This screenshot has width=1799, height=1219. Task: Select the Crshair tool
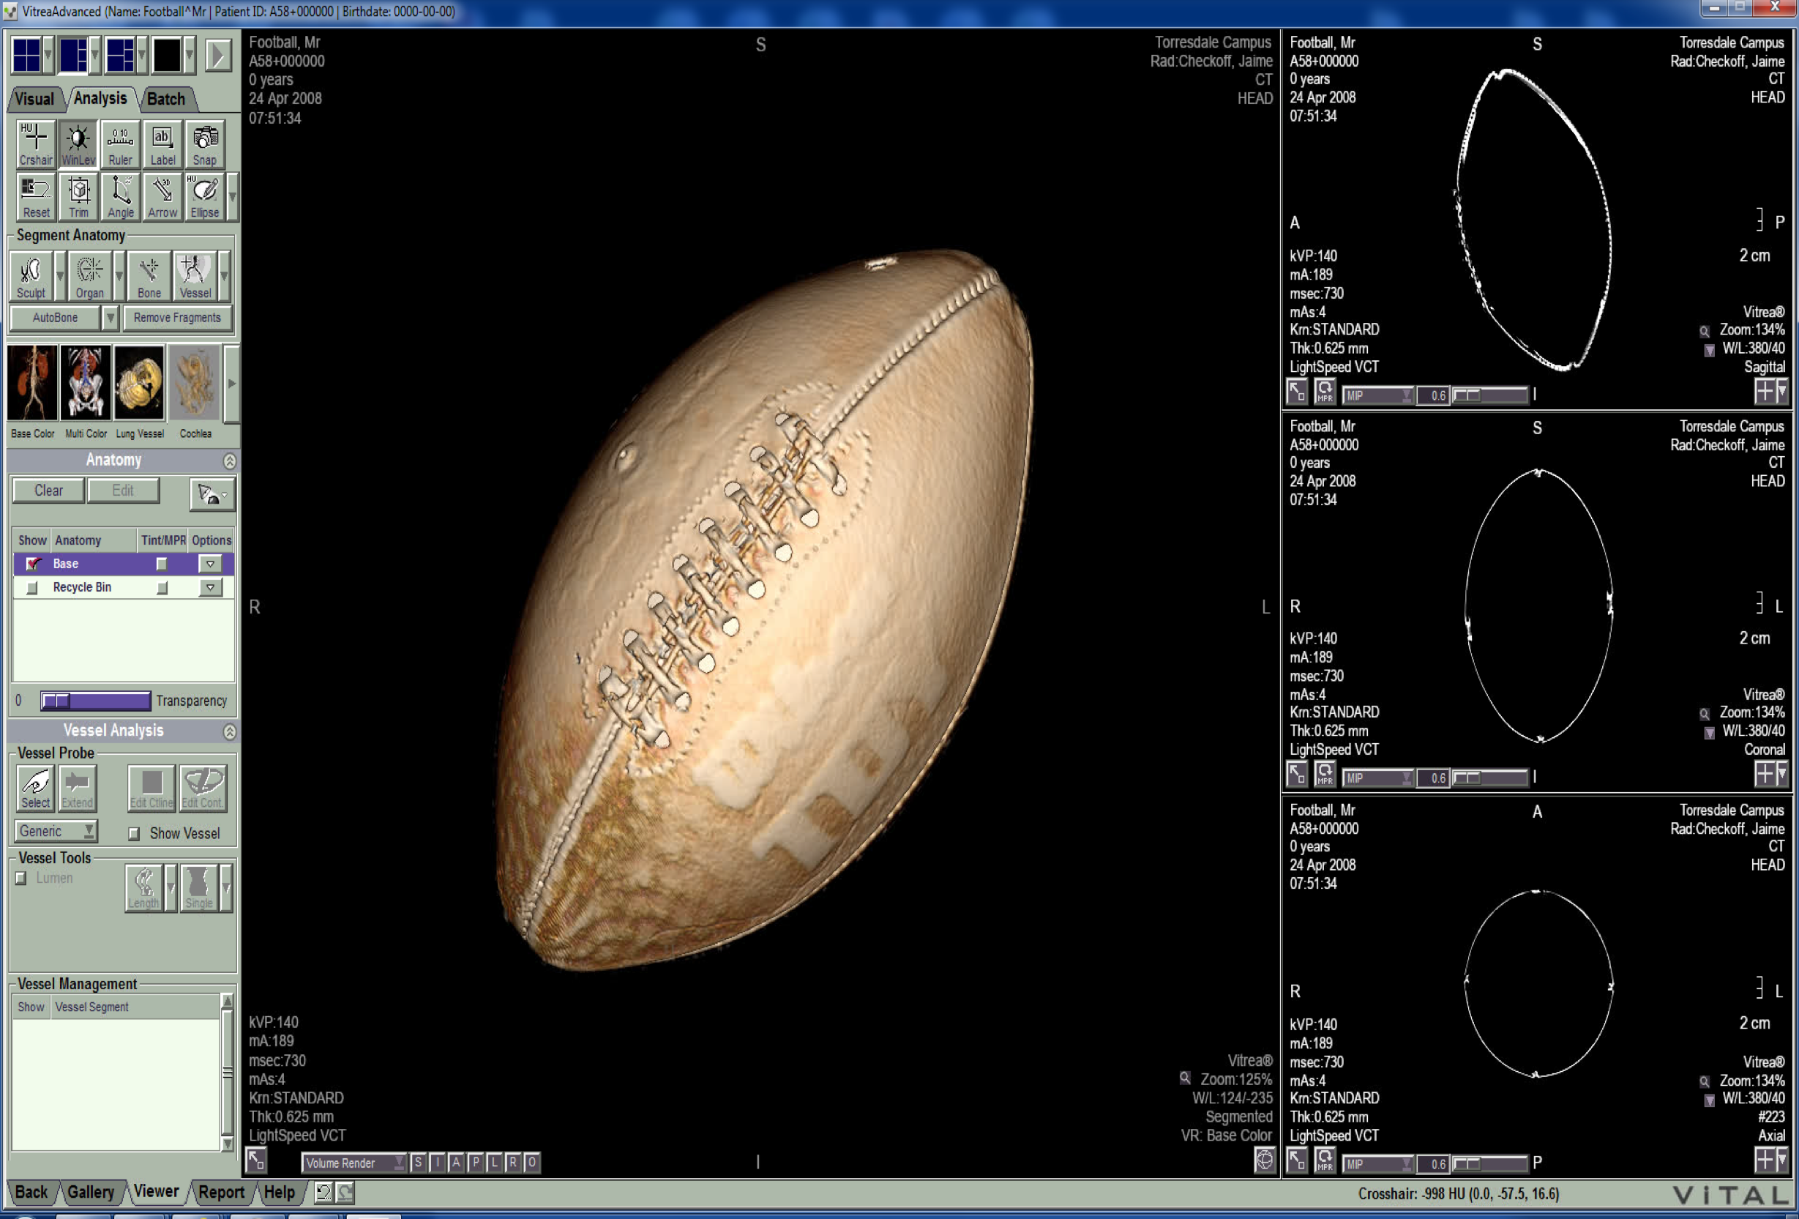click(36, 144)
